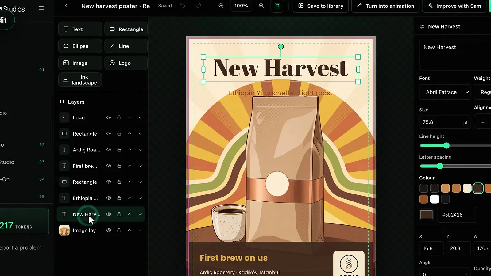Screen dimensions: 491x276
Task: Add an Ellipse shape
Action: click(x=80, y=46)
